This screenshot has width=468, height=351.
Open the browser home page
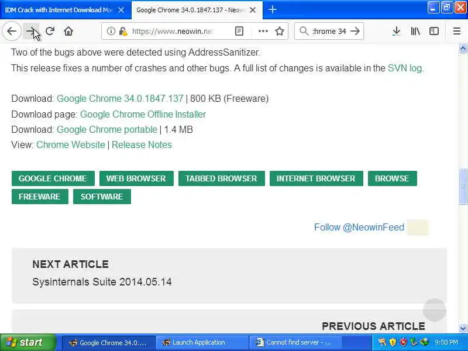coord(68,31)
